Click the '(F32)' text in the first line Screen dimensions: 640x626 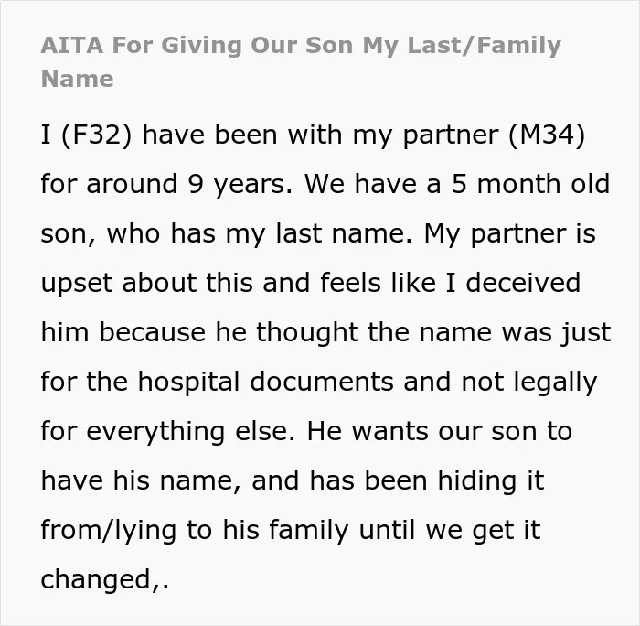pyautogui.click(x=97, y=135)
